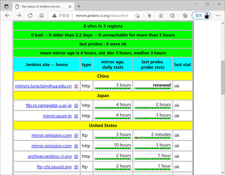Open the home page icon
The width and height of the screenshot is (225, 175).
tap(42, 15)
